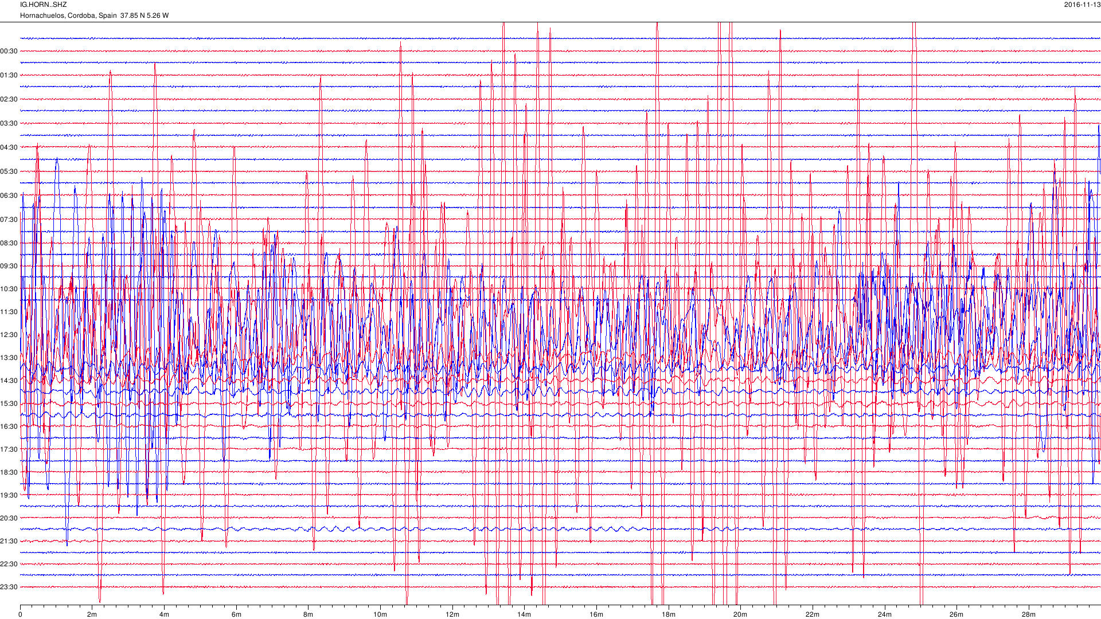1101x619 pixels.
Task: Select the 13:30 time row label
Action: click(x=9, y=358)
